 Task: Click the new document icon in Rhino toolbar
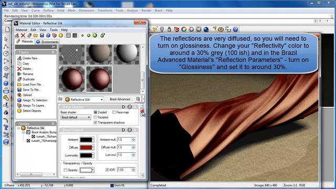pos(7,29)
